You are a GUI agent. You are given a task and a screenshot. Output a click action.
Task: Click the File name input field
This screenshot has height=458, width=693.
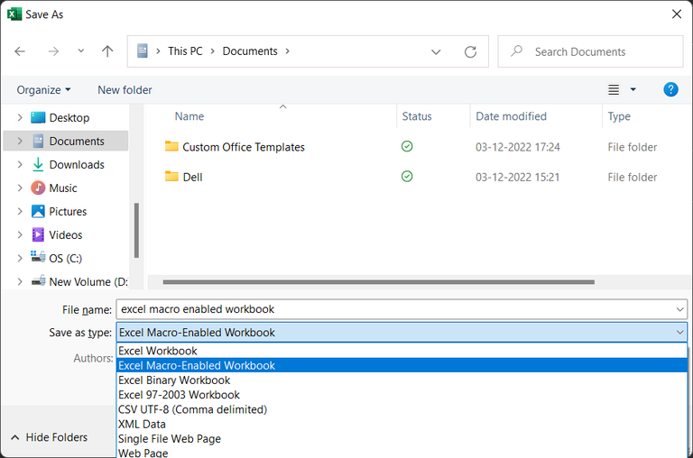(402, 309)
